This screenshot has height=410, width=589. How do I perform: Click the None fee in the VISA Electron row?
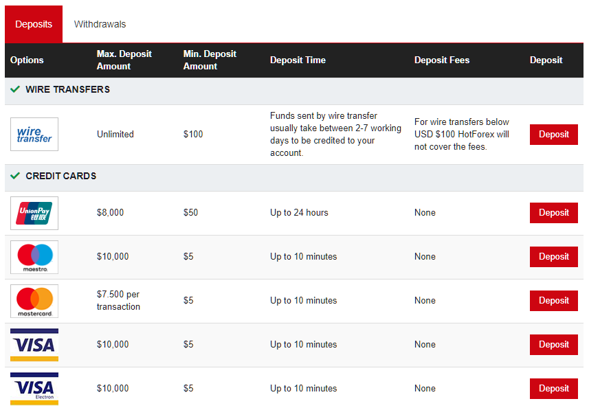click(x=425, y=388)
